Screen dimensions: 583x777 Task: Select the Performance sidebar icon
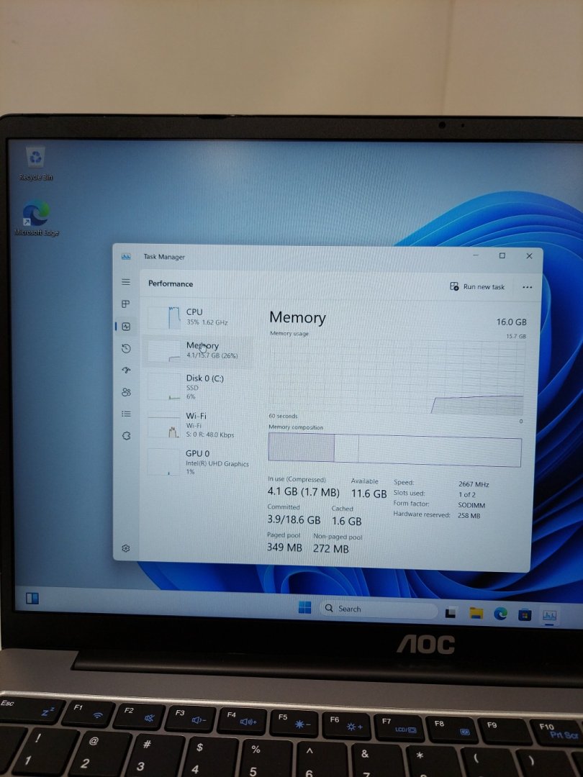(x=126, y=326)
